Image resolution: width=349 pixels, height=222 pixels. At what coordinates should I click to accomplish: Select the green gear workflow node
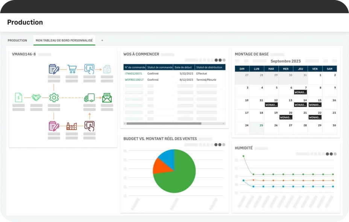click(x=54, y=98)
